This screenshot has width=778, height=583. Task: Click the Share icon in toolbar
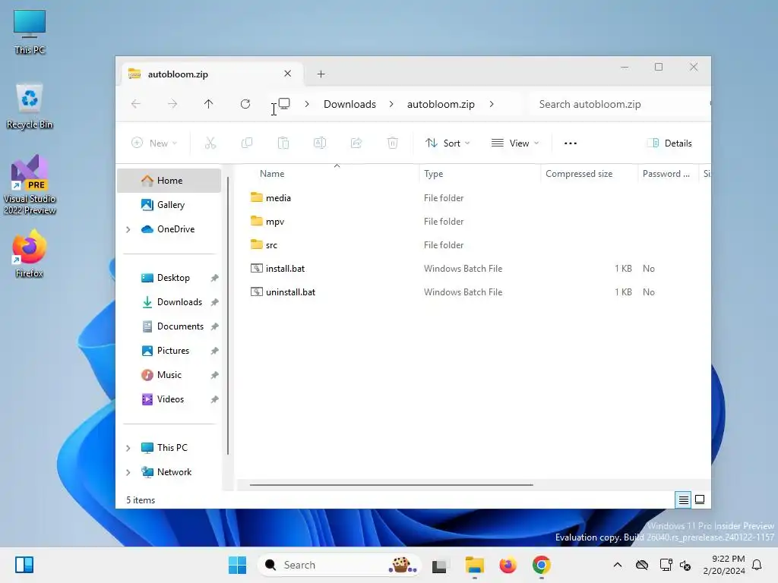(x=356, y=143)
